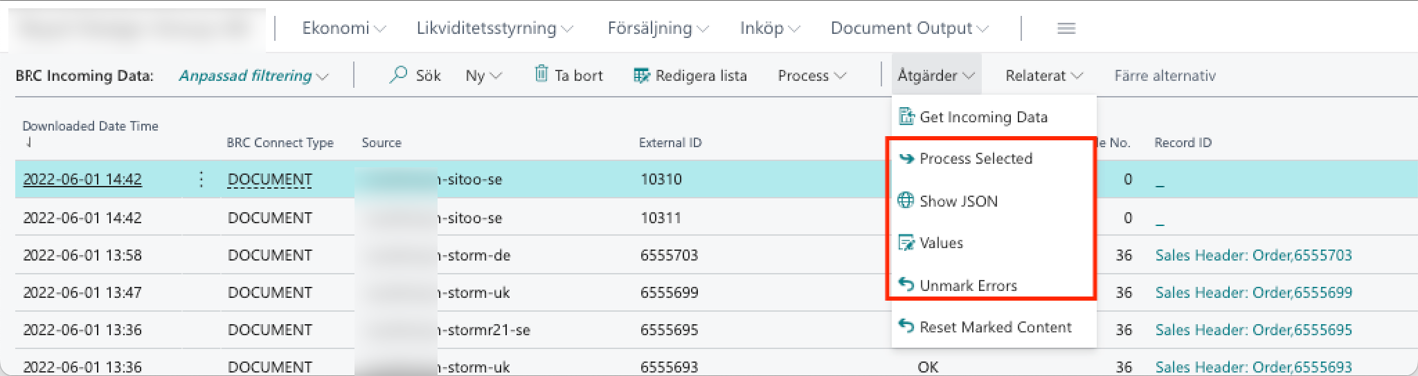Click Färre alternativ button

(x=1165, y=76)
